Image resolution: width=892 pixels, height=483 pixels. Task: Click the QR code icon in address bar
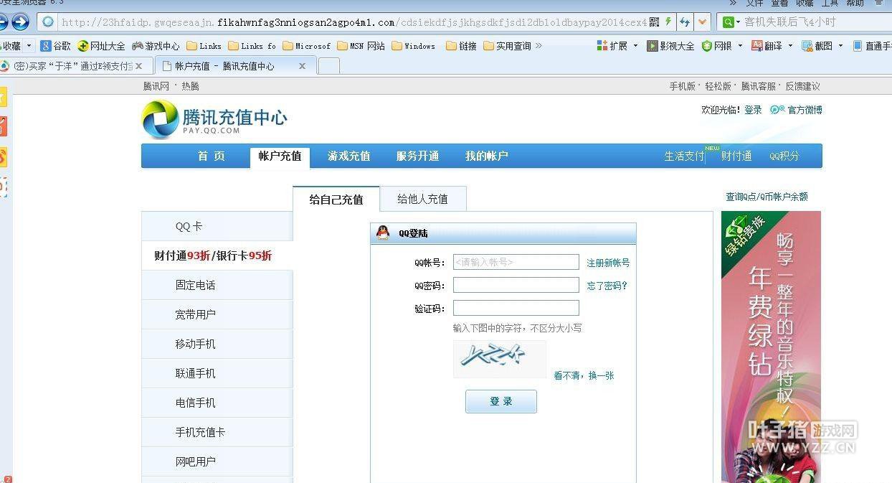654,22
